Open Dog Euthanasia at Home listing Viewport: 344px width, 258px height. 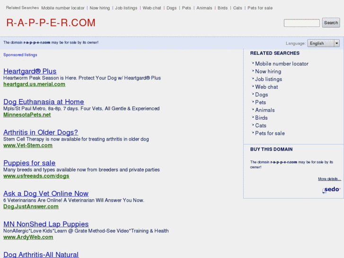44,102
